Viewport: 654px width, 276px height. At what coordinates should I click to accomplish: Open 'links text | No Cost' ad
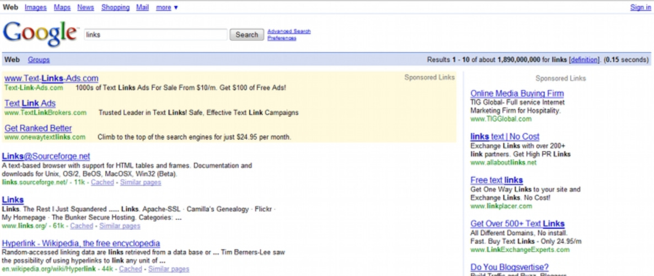coord(505,136)
